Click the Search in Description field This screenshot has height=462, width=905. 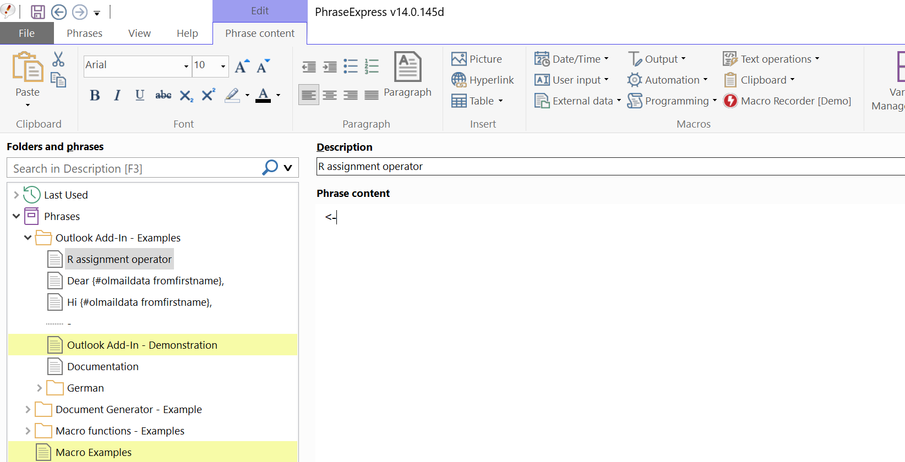click(x=135, y=168)
